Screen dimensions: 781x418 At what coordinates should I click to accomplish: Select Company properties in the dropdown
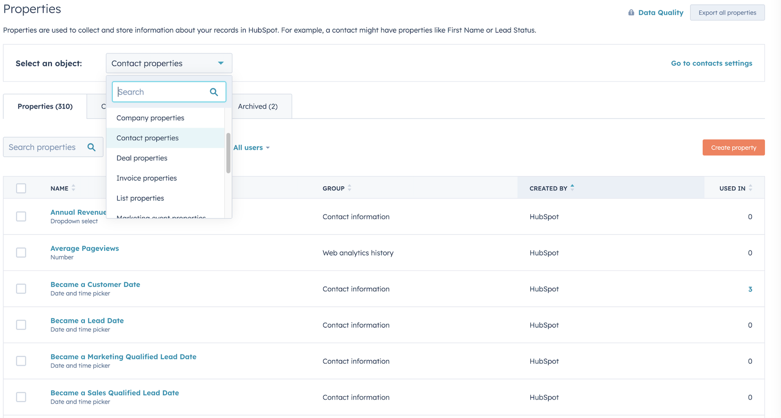(150, 118)
